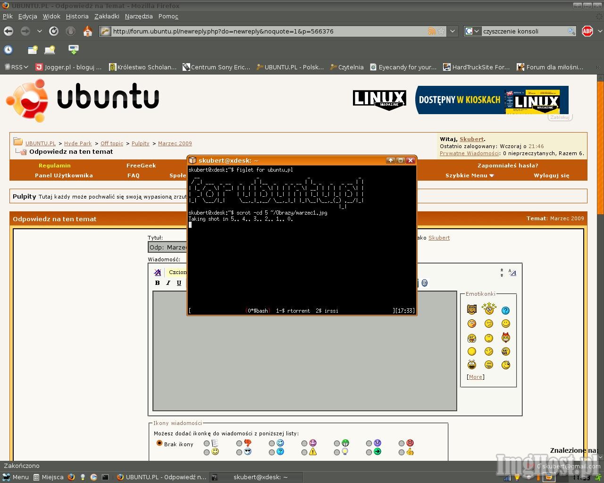This screenshot has width=604, height=483.
Task: Open the Zakładki menu
Action: (x=107, y=16)
